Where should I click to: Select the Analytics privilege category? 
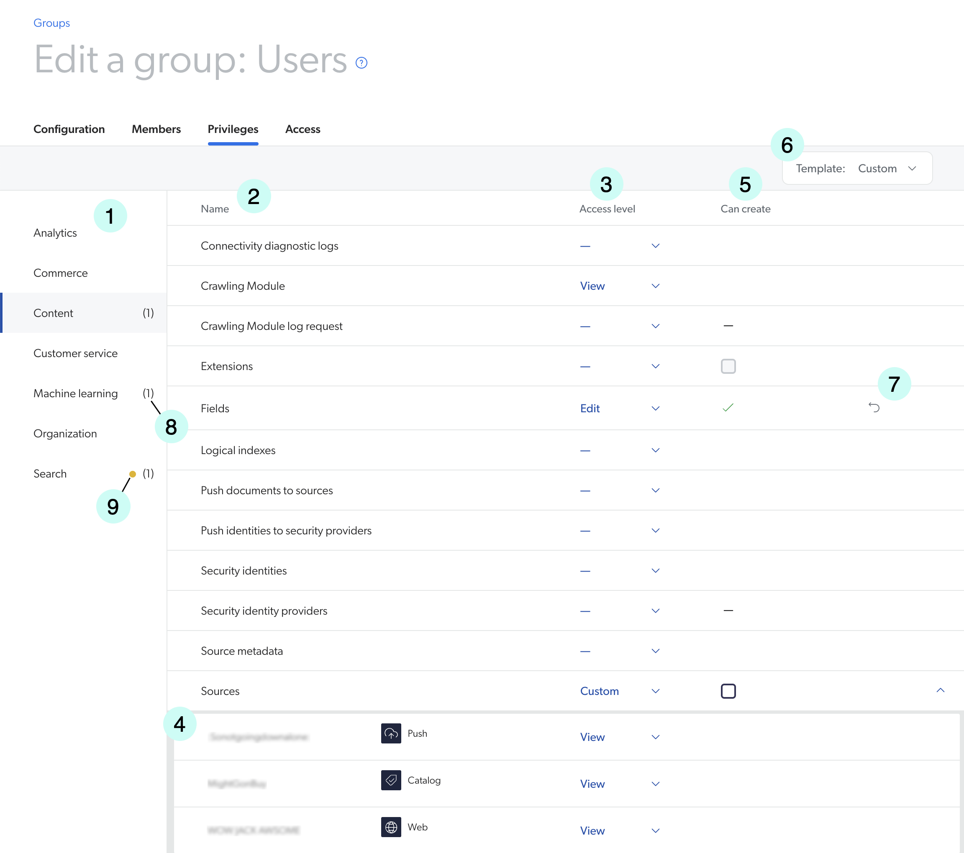coord(55,232)
